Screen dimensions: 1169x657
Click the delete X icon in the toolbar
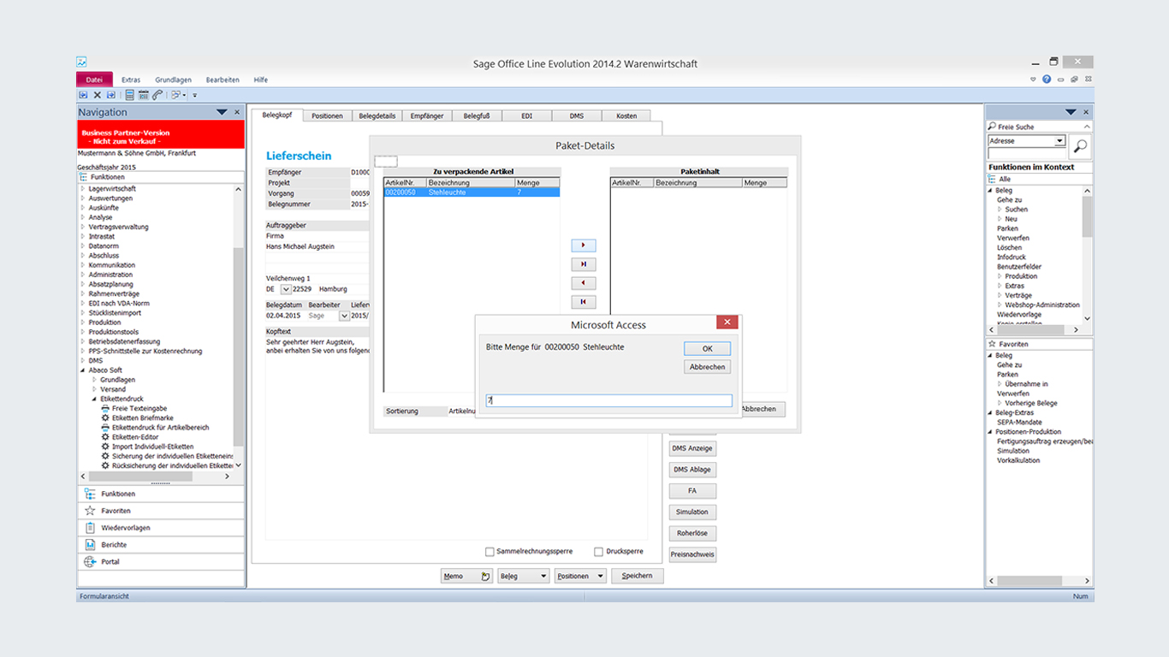pos(97,95)
